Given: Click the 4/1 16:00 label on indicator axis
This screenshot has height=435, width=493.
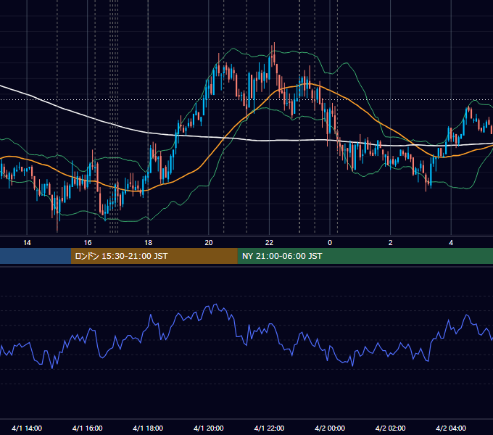Looking at the screenshot, I should click(x=88, y=428).
